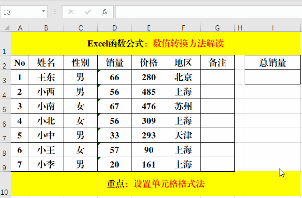Select column A header
This screenshot has height=198, width=302.
pyautogui.click(x=20, y=28)
